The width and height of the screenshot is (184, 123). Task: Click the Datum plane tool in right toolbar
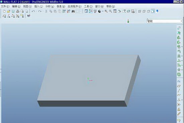tap(179, 86)
